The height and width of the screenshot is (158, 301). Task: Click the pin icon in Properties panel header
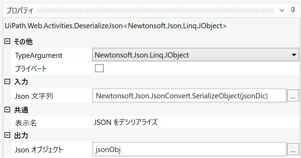(x=293, y=10)
